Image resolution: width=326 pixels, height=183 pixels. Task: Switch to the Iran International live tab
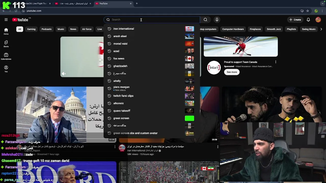[x=73, y=4]
